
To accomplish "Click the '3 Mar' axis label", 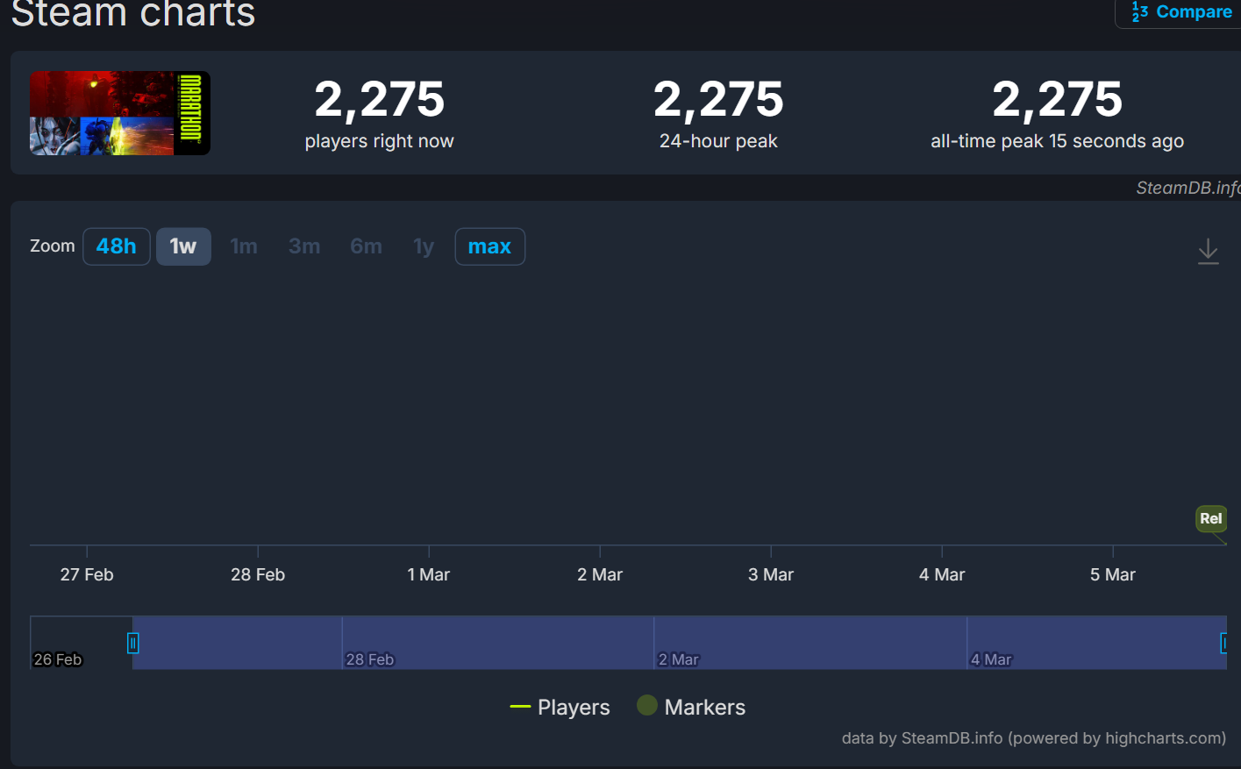I will coord(771,574).
